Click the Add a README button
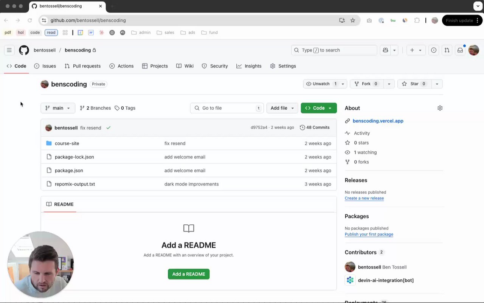The height and width of the screenshot is (303, 484). tap(189, 274)
